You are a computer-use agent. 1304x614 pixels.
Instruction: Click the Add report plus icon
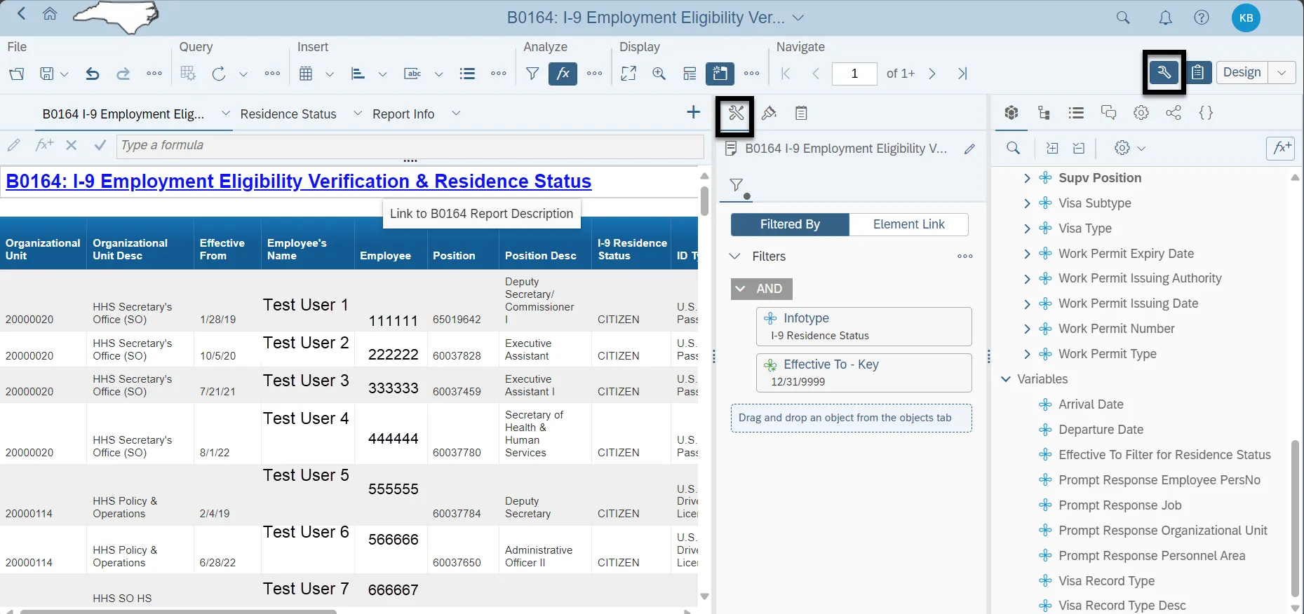(693, 113)
